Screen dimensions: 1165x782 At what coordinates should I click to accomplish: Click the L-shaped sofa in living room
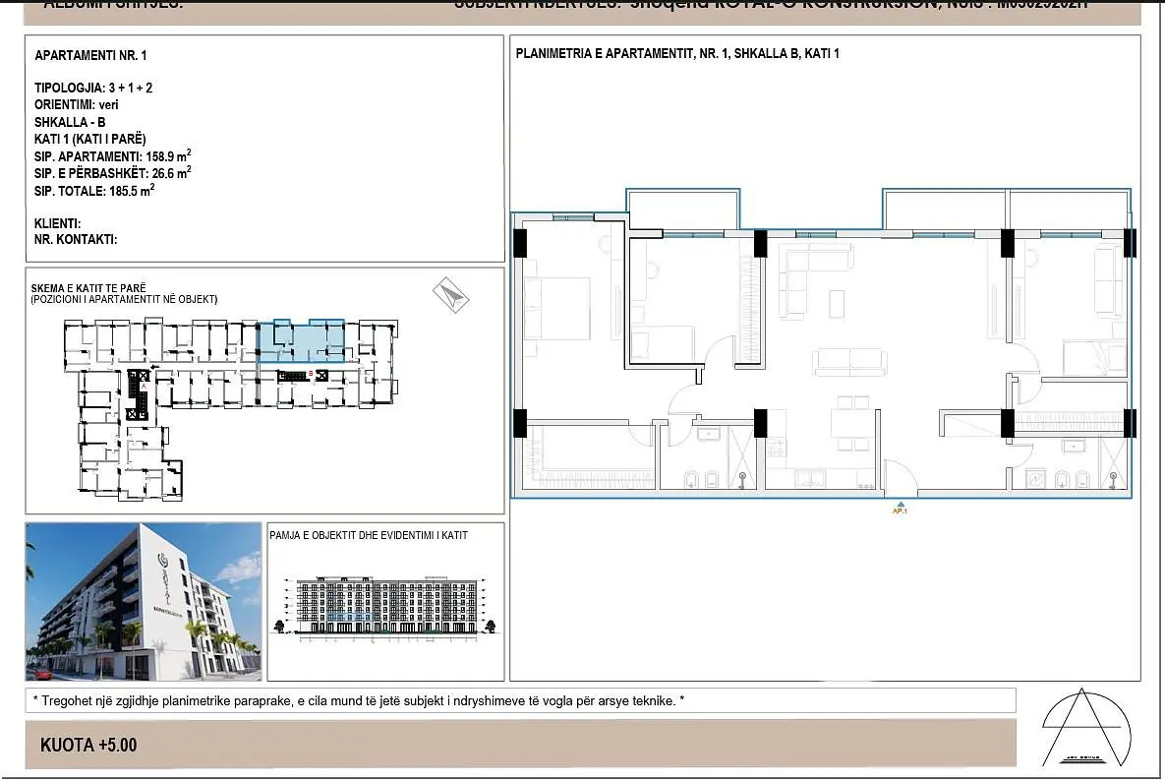[814, 277]
